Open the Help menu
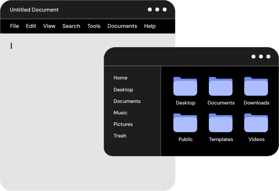This screenshot has width=279, height=191. (x=150, y=26)
